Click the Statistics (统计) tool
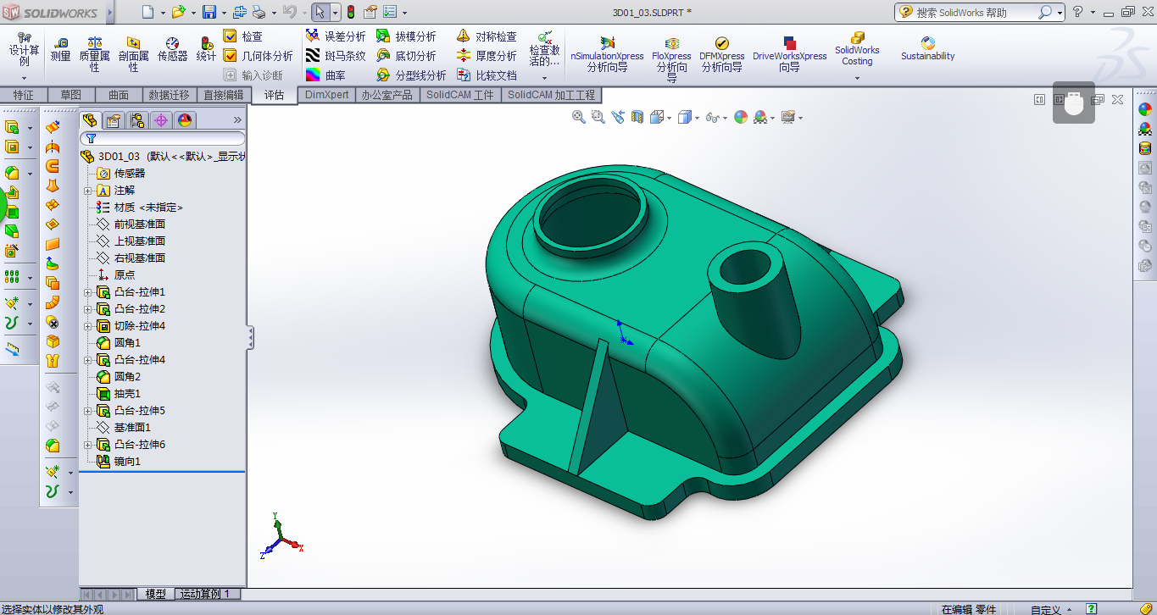Screen dimensions: 1157x615 tap(206, 49)
